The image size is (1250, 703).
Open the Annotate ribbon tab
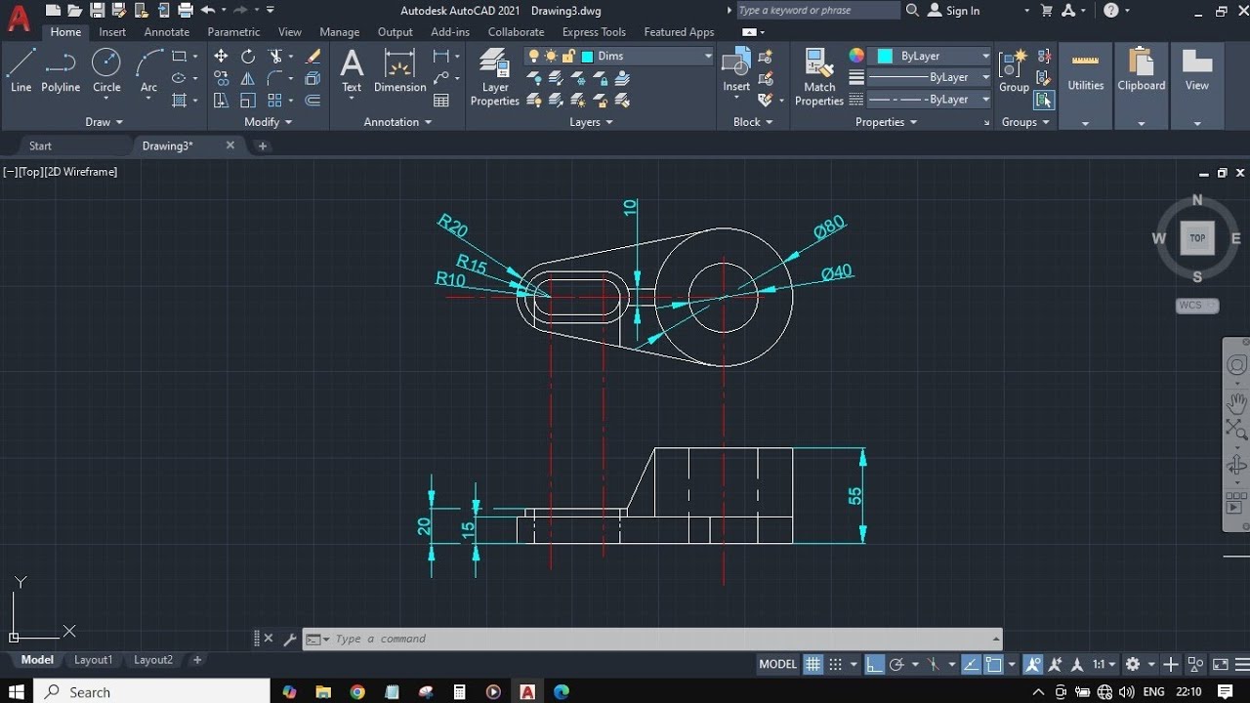(x=167, y=32)
